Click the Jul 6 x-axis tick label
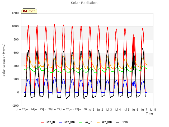Image resolution: width=169 pixels, height=127 pixels. [135, 110]
